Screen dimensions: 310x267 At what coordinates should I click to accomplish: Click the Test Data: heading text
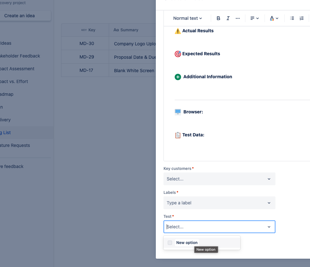click(193, 135)
